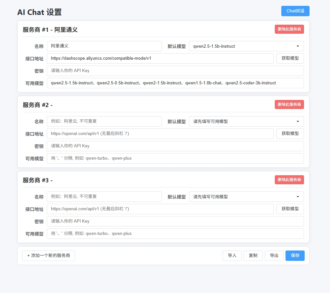This screenshot has height=293, width=330.
Task: Focus the API key field of provider #1
Action: click(175, 71)
